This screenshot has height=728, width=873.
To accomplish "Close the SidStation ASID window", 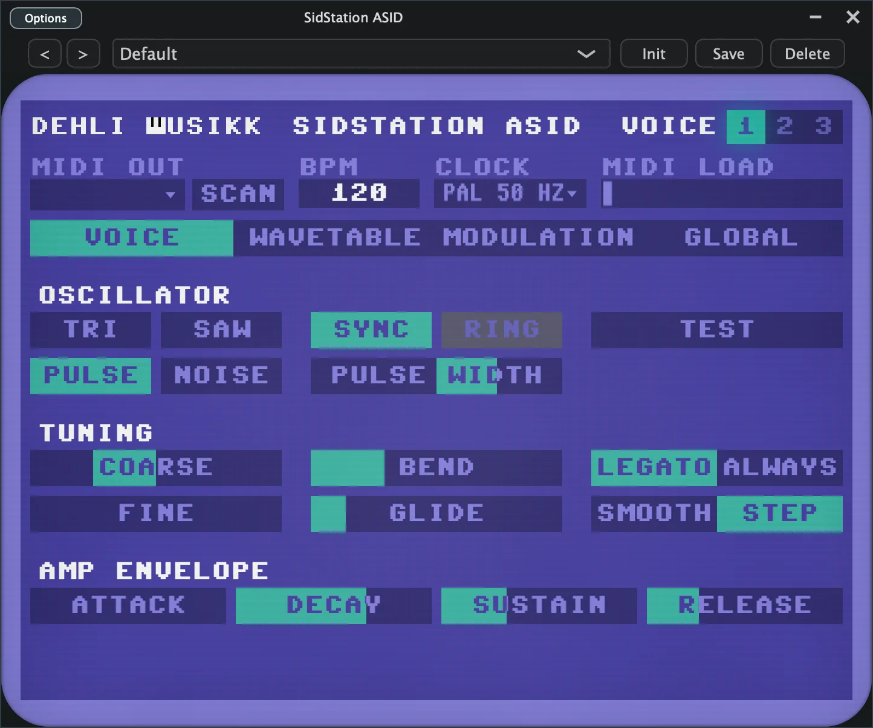I will click(853, 17).
